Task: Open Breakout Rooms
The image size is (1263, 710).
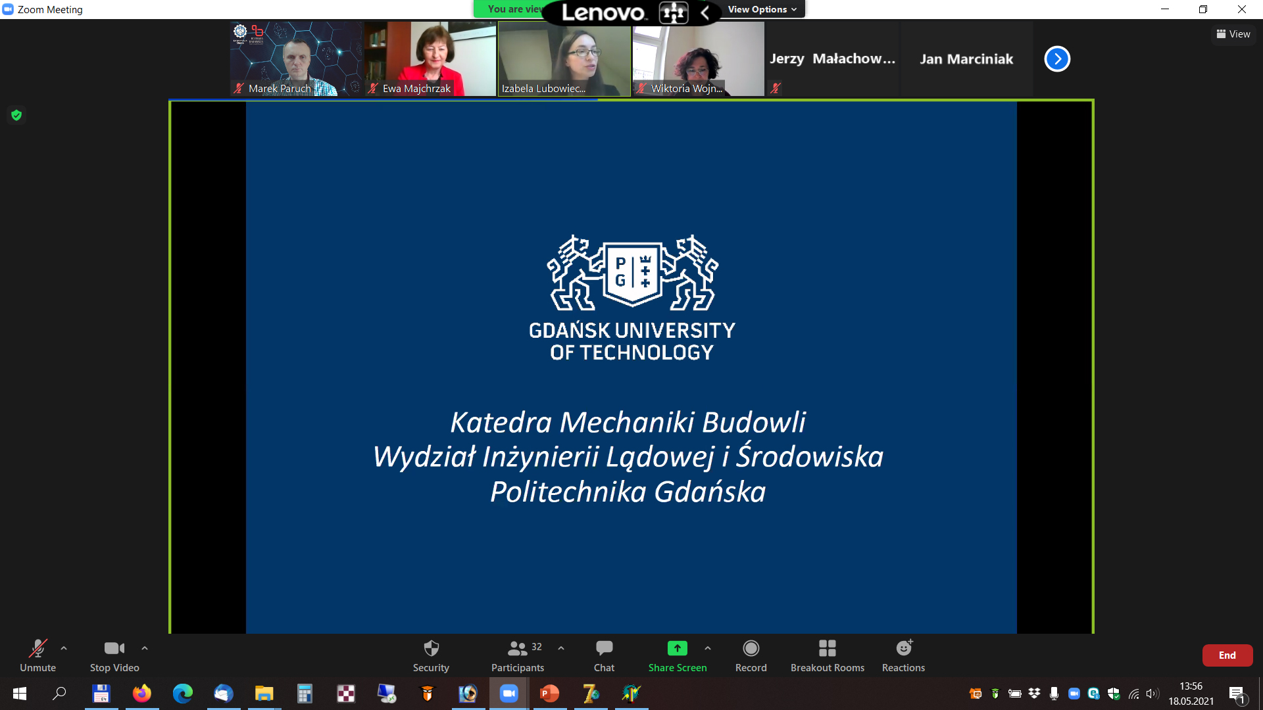Action: click(828, 655)
